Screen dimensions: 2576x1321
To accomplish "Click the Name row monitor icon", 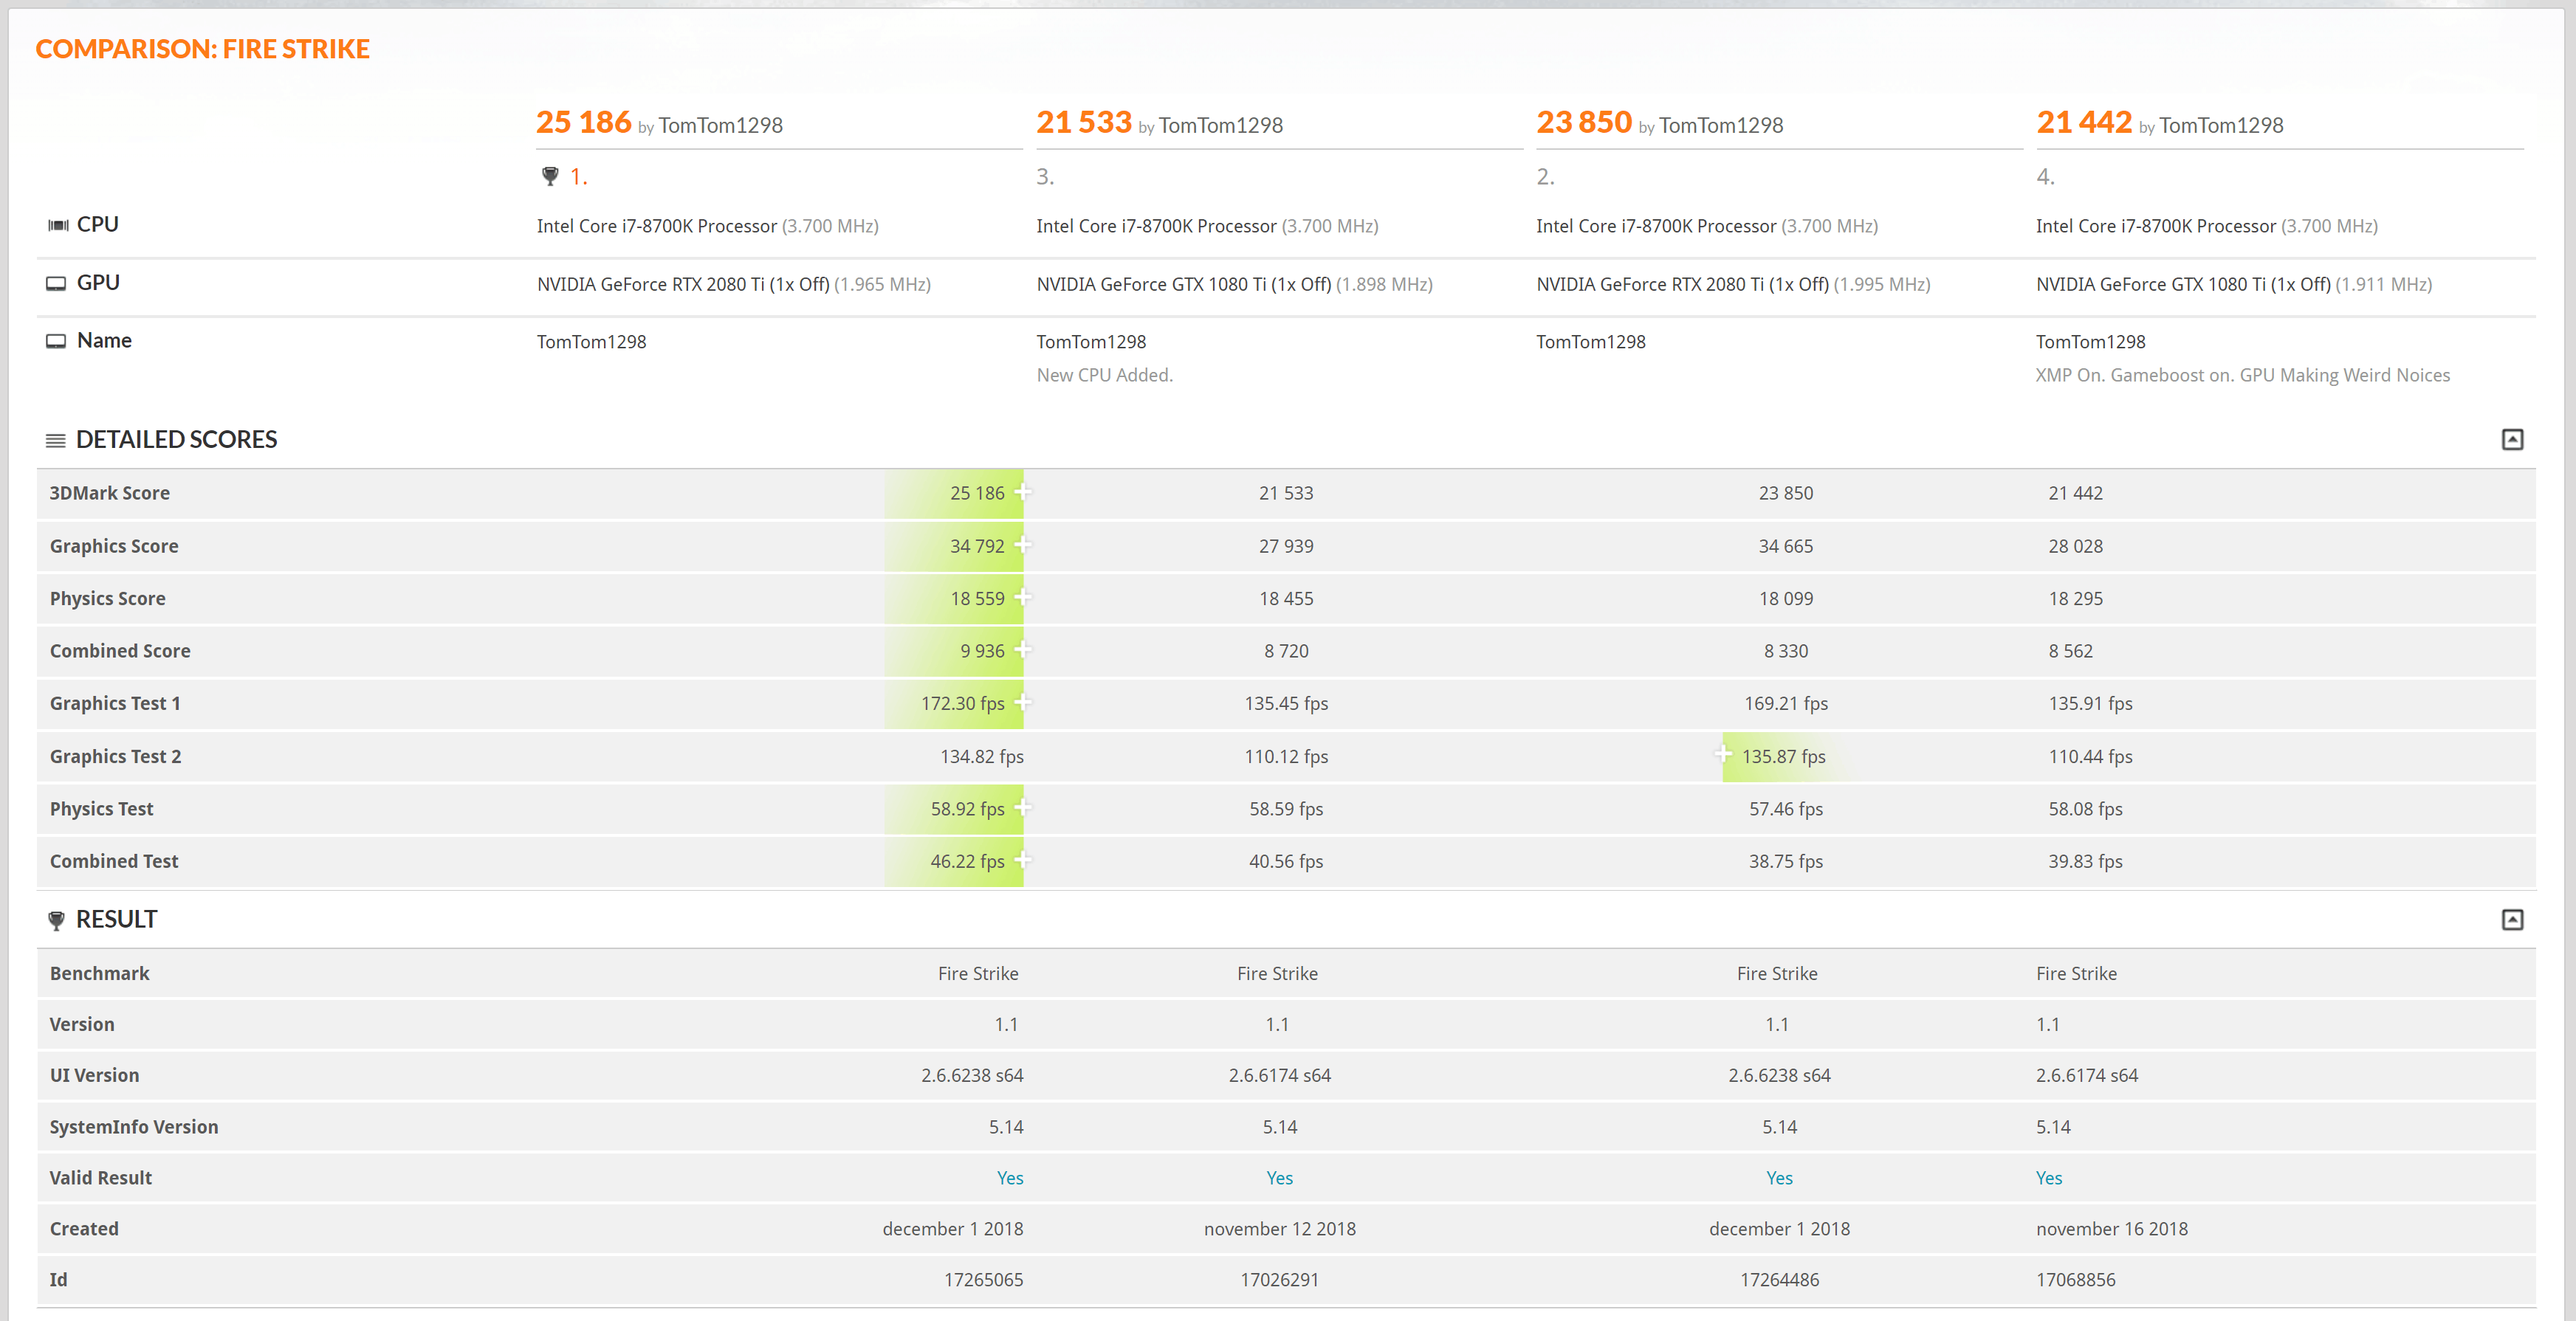I will tap(56, 342).
